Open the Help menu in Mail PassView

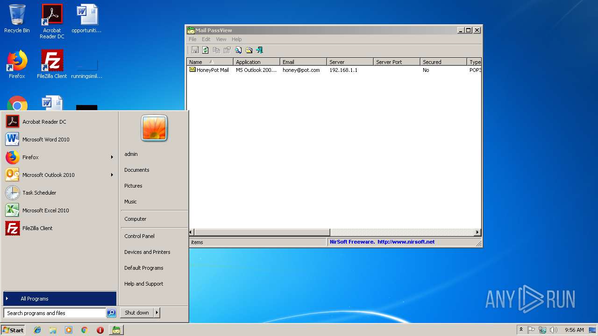(x=237, y=39)
